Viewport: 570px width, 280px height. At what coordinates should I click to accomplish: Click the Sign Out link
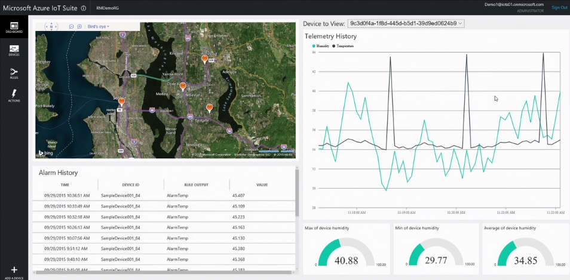[x=559, y=8]
